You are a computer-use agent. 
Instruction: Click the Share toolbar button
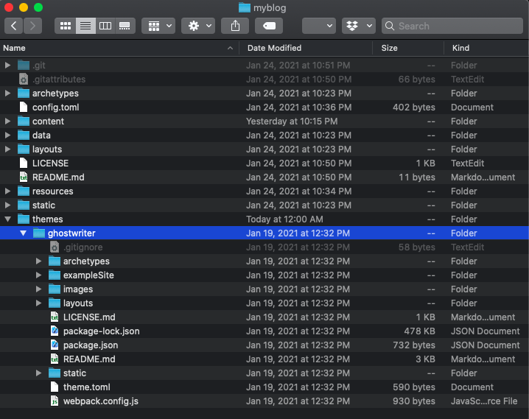pyautogui.click(x=235, y=26)
